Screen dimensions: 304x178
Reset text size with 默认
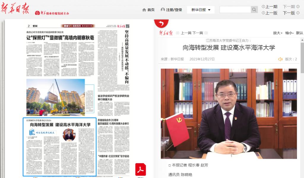click(300, 33)
